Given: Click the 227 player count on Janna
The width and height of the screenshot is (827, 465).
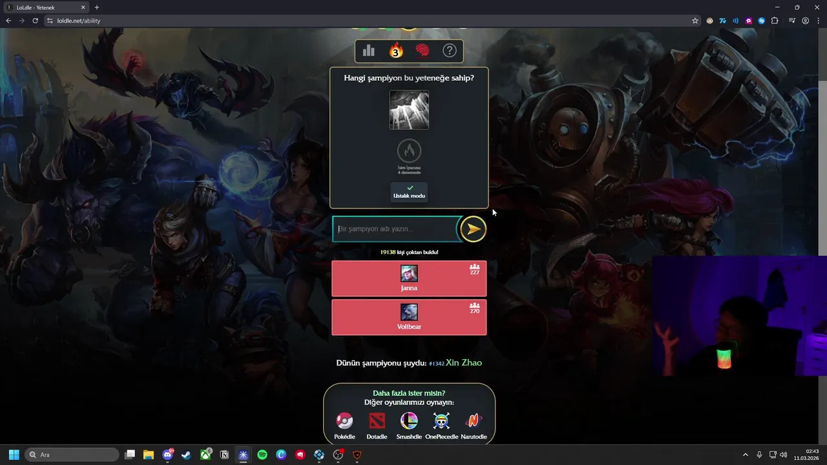Looking at the screenshot, I should point(474,269).
